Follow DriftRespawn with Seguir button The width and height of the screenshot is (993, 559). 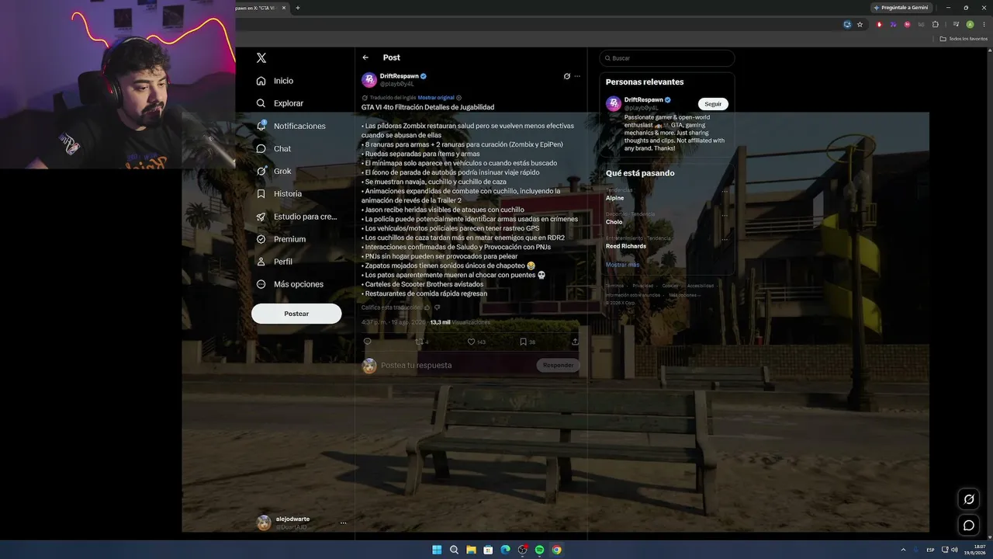[713, 104]
